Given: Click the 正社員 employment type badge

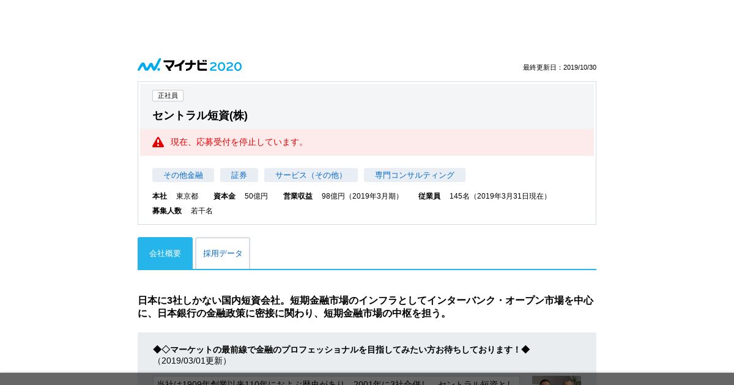Looking at the screenshot, I should (x=168, y=95).
